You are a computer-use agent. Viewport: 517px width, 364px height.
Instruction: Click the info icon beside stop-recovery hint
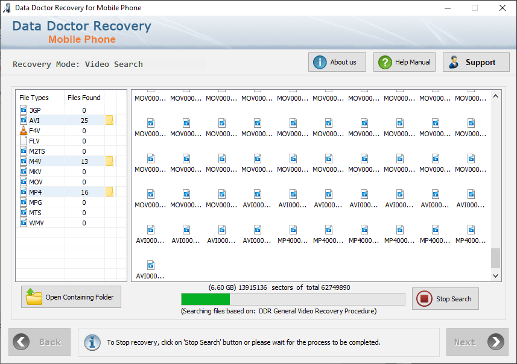92,342
